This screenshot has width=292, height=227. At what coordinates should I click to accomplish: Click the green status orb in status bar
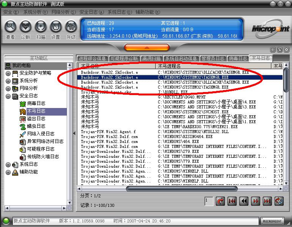click(6, 221)
